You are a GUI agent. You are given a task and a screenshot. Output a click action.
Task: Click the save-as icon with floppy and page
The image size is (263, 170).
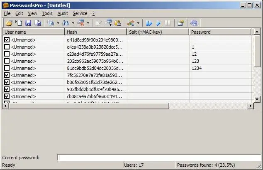(x=38, y=23)
